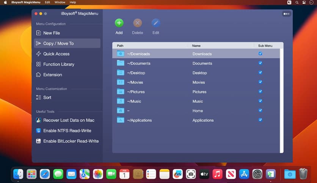Screen dimensions: 317x183
Task: Open Mail from the Dock
Action: (x=71, y=174)
